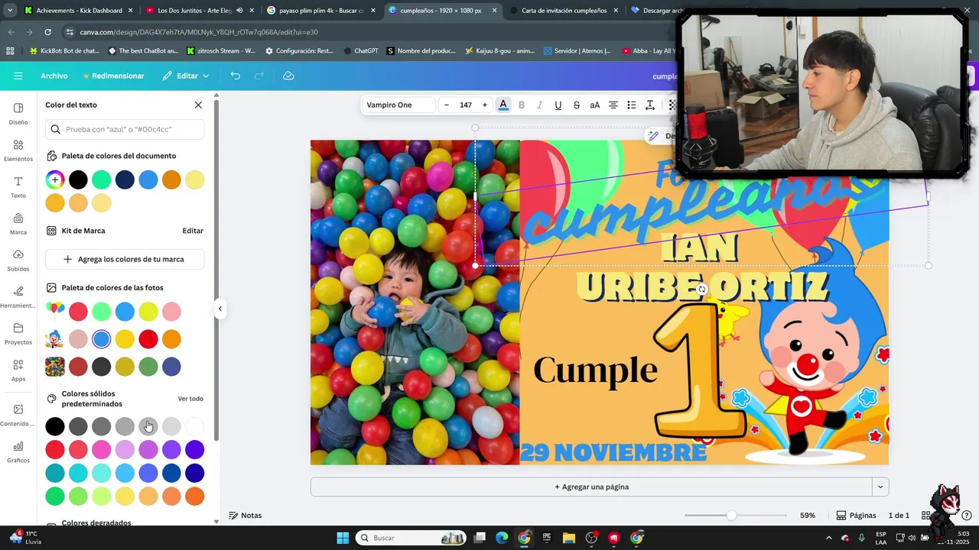Add a new color to document palette
Screen dimensions: 979x550
point(55,180)
